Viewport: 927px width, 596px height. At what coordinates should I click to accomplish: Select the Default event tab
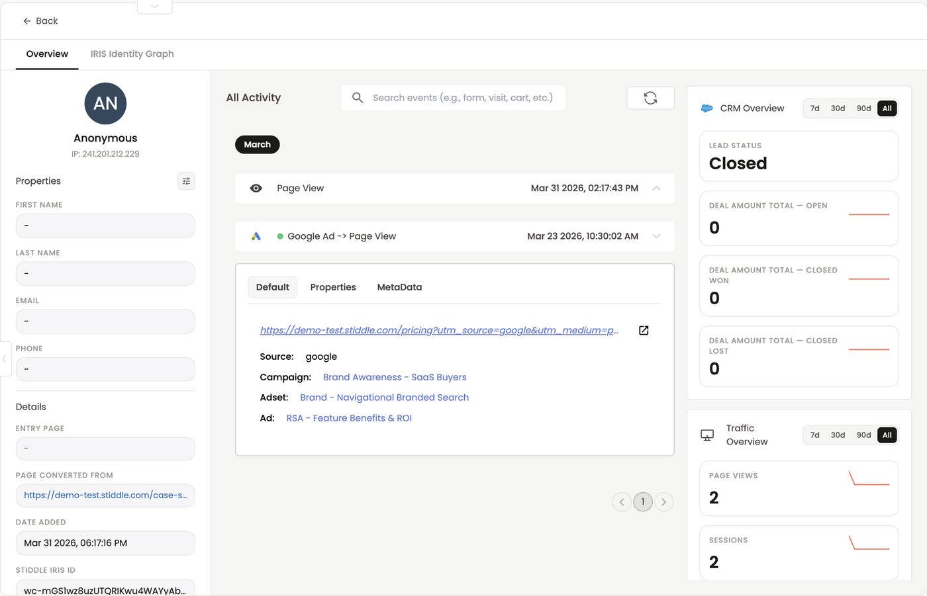(x=273, y=287)
